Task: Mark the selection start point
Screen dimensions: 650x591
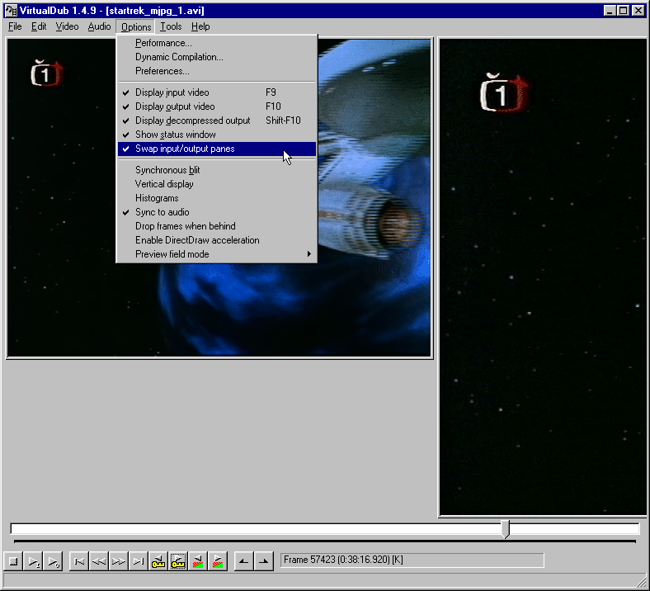Action: pos(244,561)
